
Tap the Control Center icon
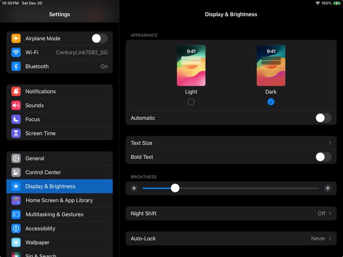(16, 173)
